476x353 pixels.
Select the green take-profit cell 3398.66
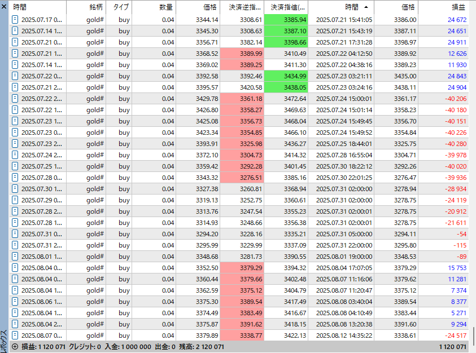point(286,42)
